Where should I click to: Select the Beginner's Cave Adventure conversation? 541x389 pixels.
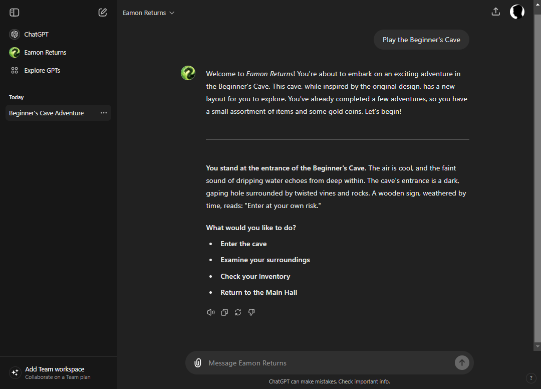(58, 113)
